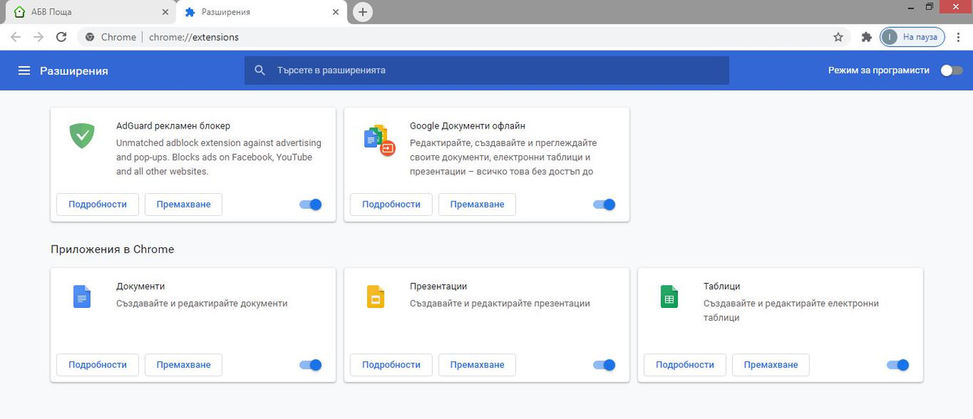The image size is (973, 419).
Task: Go back with the browser arrow
Action: pos(15,37)
